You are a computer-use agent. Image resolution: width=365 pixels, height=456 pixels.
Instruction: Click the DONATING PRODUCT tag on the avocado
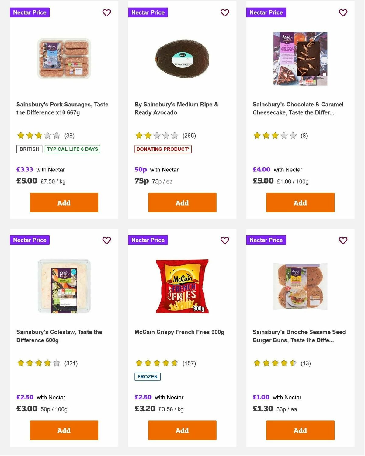(x=163, y=149)
